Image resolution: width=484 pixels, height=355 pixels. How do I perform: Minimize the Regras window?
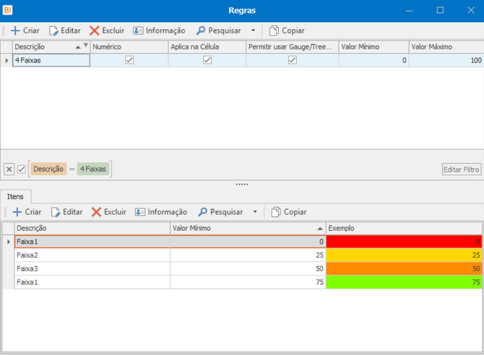click(409, 10)
